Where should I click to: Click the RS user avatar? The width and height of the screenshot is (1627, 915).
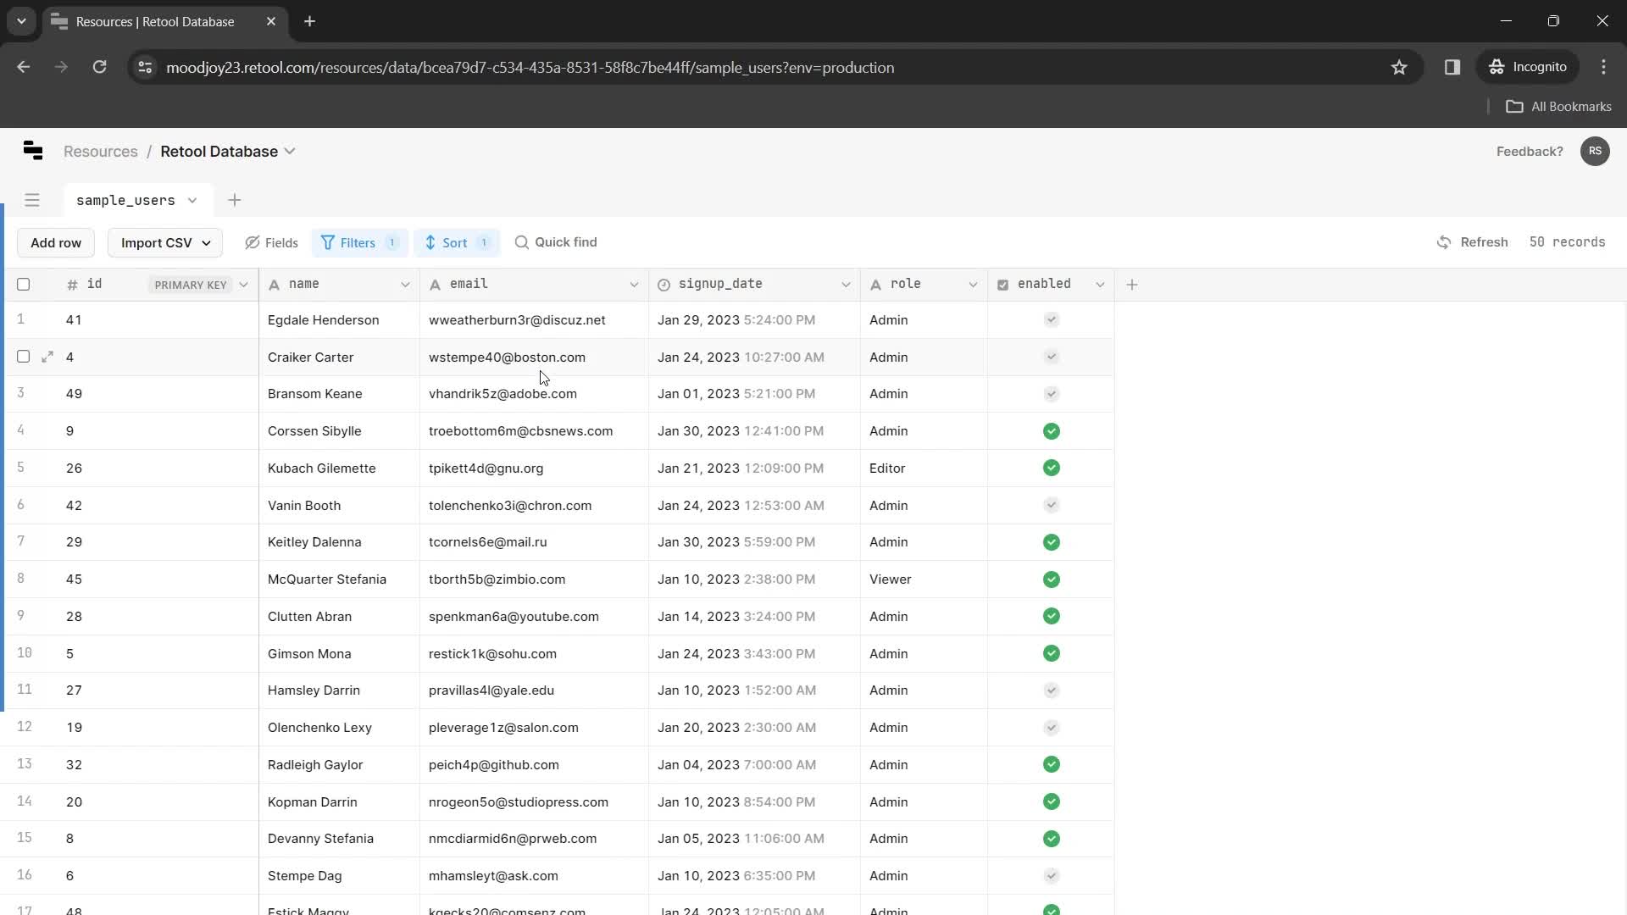pyautogui.click(x=1595, y=151)
